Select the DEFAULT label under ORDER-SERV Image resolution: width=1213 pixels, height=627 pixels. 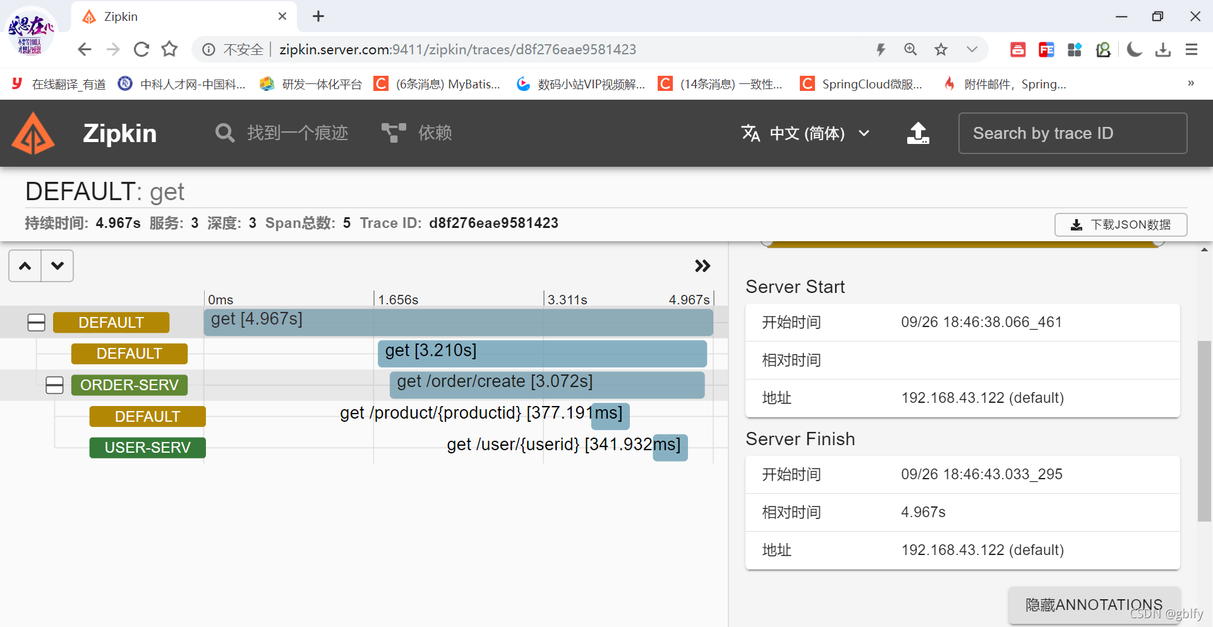click(148, 417)
